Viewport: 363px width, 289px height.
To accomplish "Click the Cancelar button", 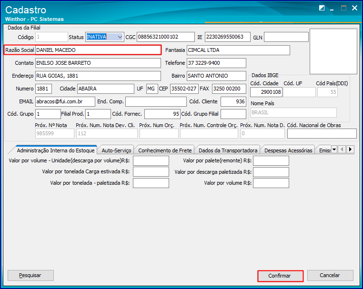I will (x=330, y=275).
